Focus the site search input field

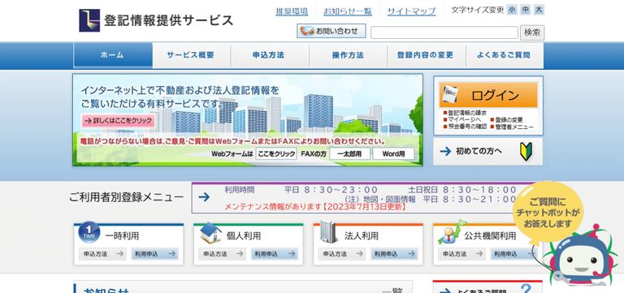[444, 32]
